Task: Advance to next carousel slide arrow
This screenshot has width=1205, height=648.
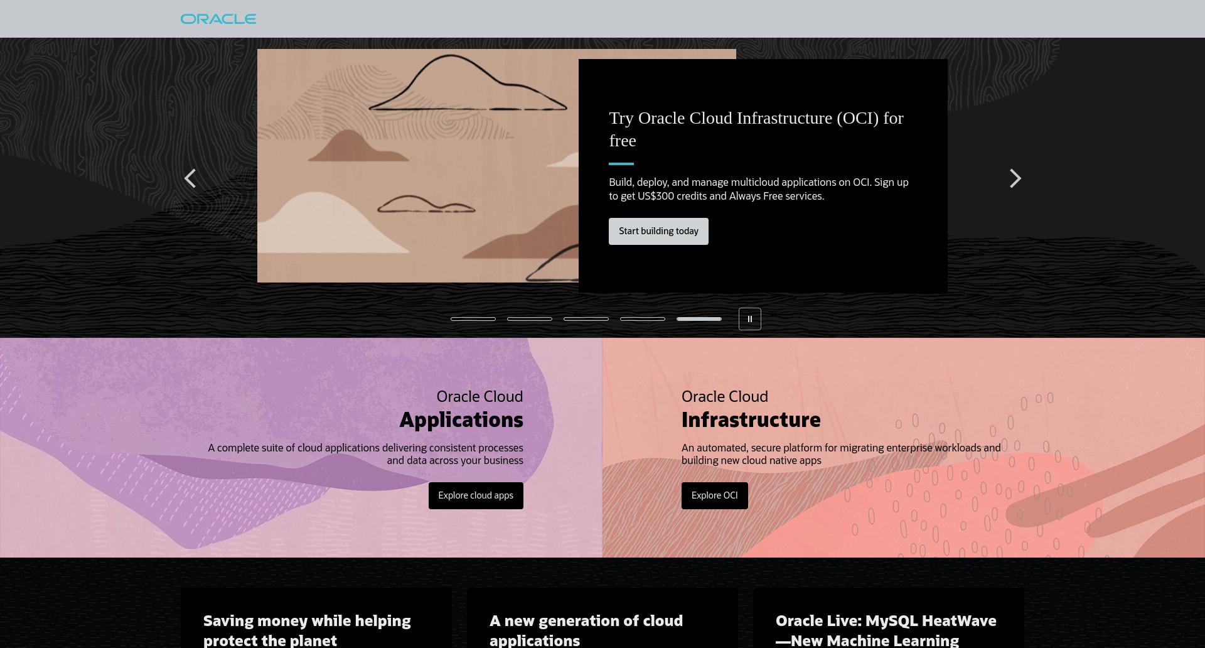Action: pyautogui.click(x=1015, y=178)
